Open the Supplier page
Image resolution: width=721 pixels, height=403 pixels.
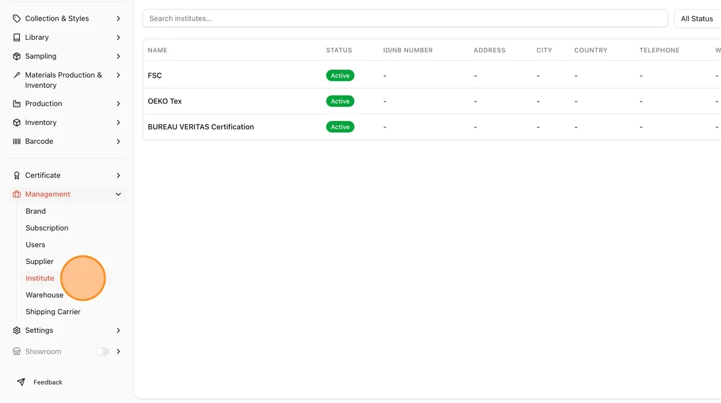tap(39, 261)
